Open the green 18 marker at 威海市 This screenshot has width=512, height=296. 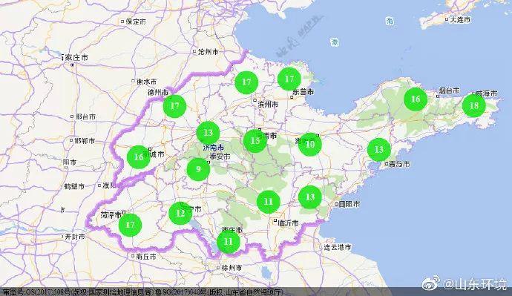(x=474, y=106)
